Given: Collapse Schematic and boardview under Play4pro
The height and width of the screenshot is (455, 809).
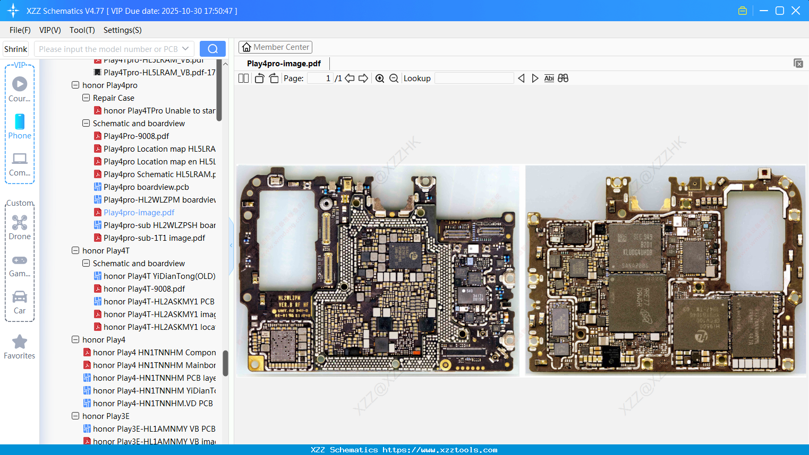Looking at the screenshot, I should click(x=86, y=123).
